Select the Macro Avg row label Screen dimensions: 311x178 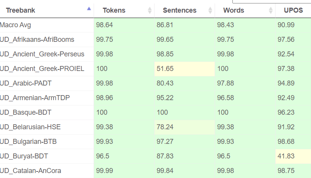coord(15,25)
